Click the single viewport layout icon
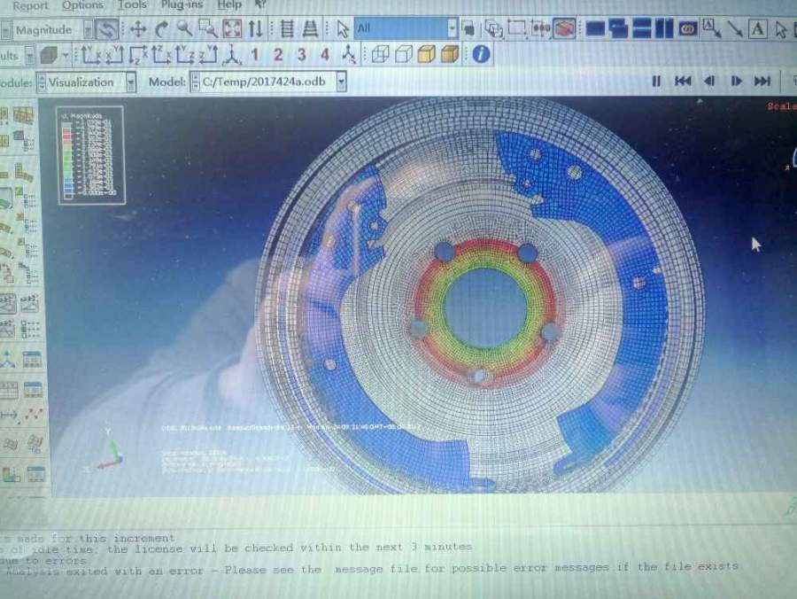Image resolution: width=797 pixels, height=599 pixels. pos(595,29)
